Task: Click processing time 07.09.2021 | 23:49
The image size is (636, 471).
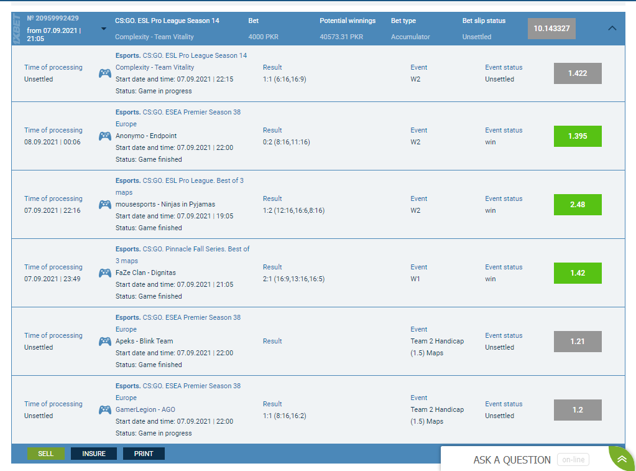Action: (52, 279)
